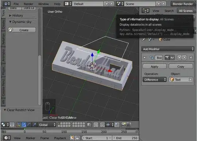The width and height of the screenshot is (197, 141).
Task: Click the Boolean modifier name field
Action: click(159, 58)
